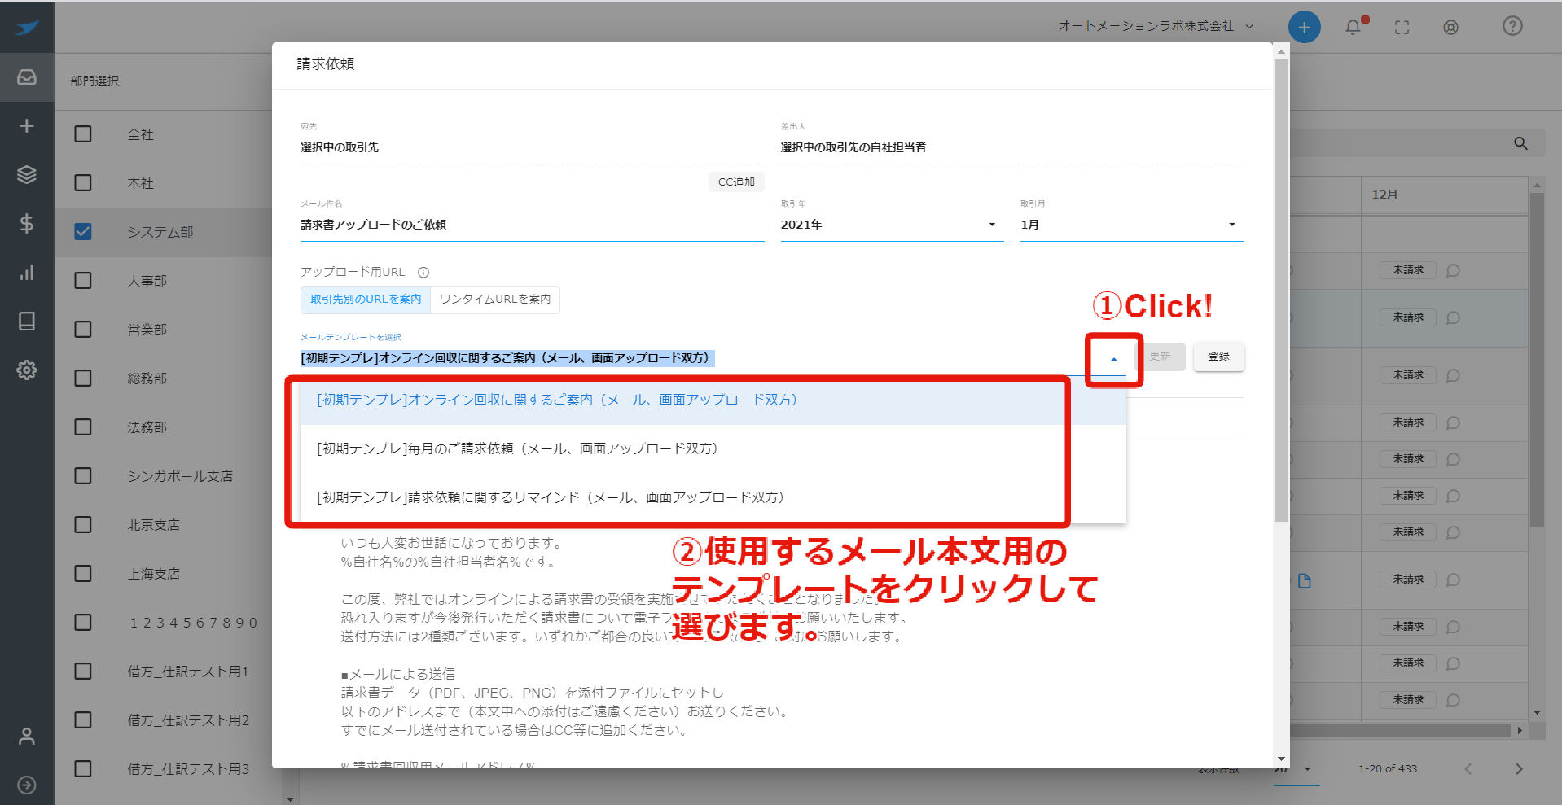Image resolution: width=1562 pixels, height=805 pixels.
Task: Open the user profile icon in sidebar
Action: coord(27,737)
